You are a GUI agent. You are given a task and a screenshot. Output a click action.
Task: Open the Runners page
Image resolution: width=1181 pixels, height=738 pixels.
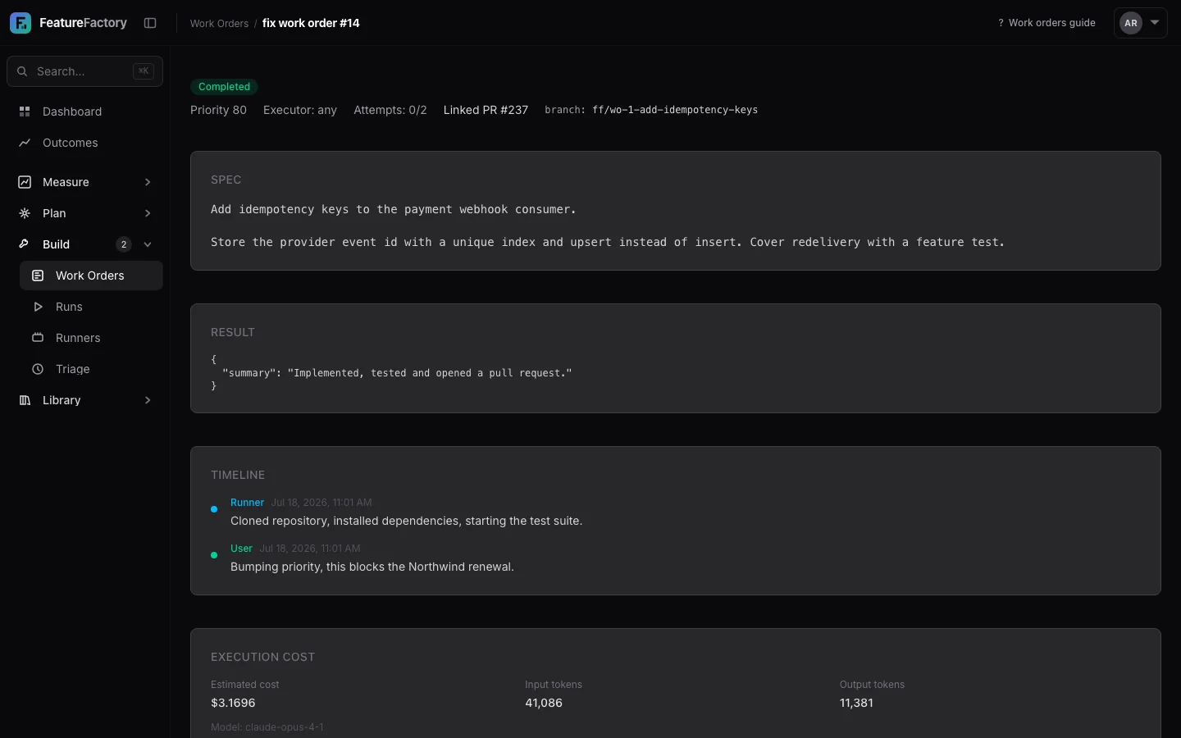[x=91, y=338]
